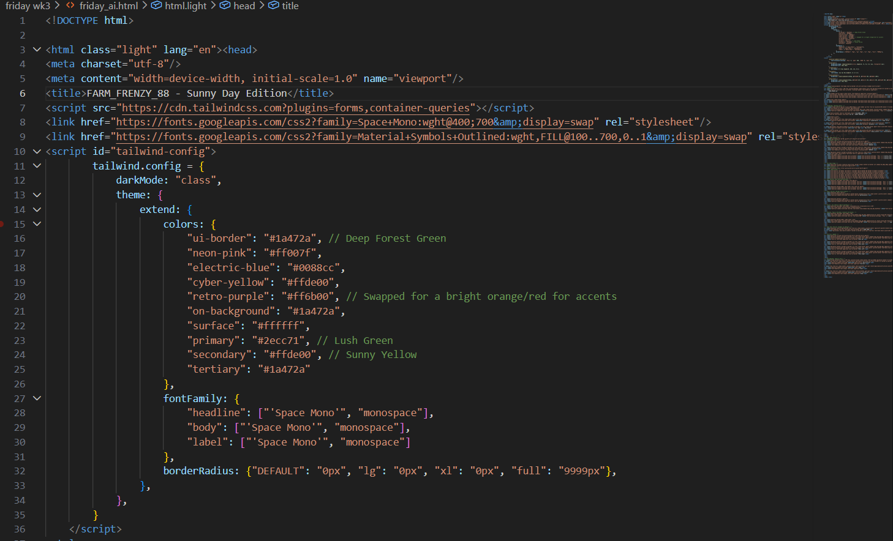The image size is (893, 541).
Task: Collapse the colors object via line 15 chevron
Action: pyautogui.click(x=36, y=223)
